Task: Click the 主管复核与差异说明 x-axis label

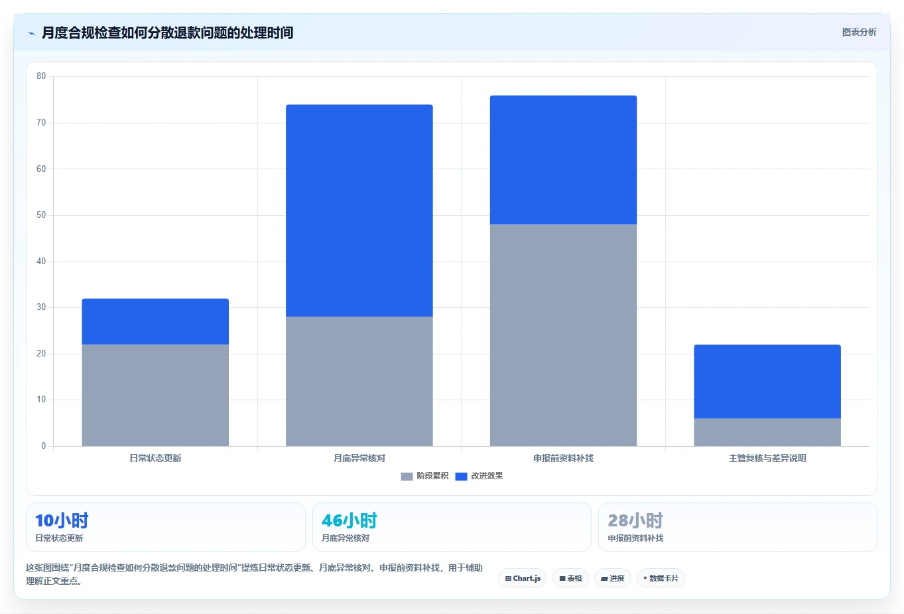Action: point(767,458)
